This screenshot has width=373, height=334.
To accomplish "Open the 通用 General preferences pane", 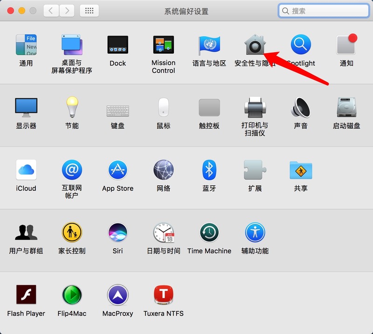I will coord(26,45).
